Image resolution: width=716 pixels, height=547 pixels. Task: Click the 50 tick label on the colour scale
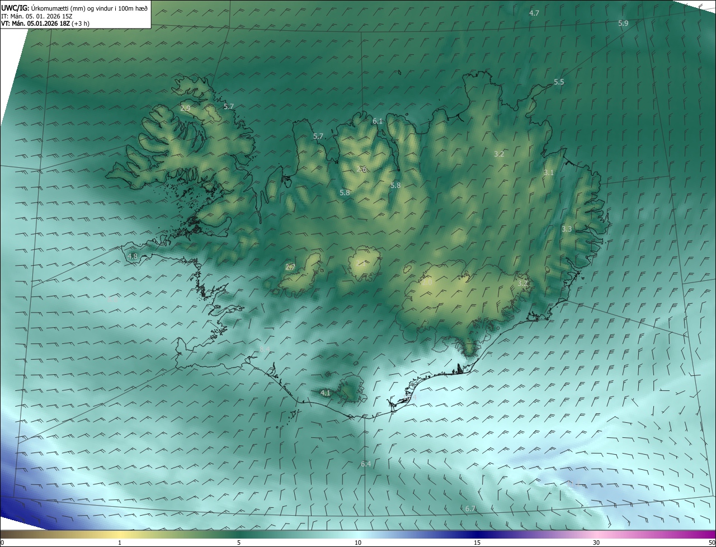tap(712, 543)
